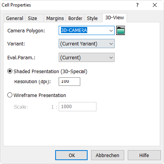Expand the Camera Polygon dropdown arrow
Viewport: 164px width, 164px height.
[111, 30]
